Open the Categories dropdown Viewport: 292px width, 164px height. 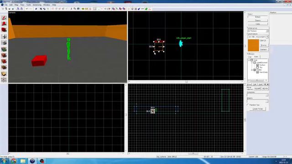click(x=257, y=95)
